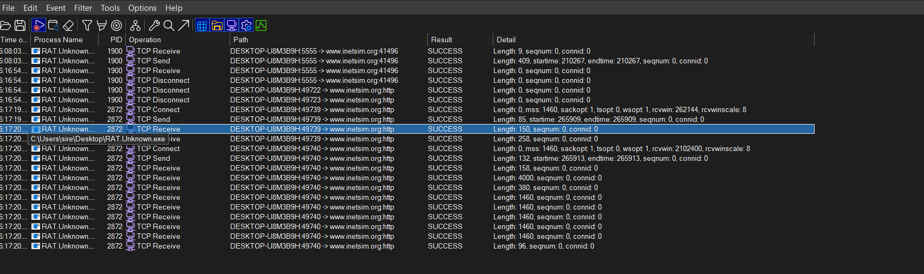Click the Find magnifier icon
The width and height of the screenshot is (924, 274).
coord(169,25)
